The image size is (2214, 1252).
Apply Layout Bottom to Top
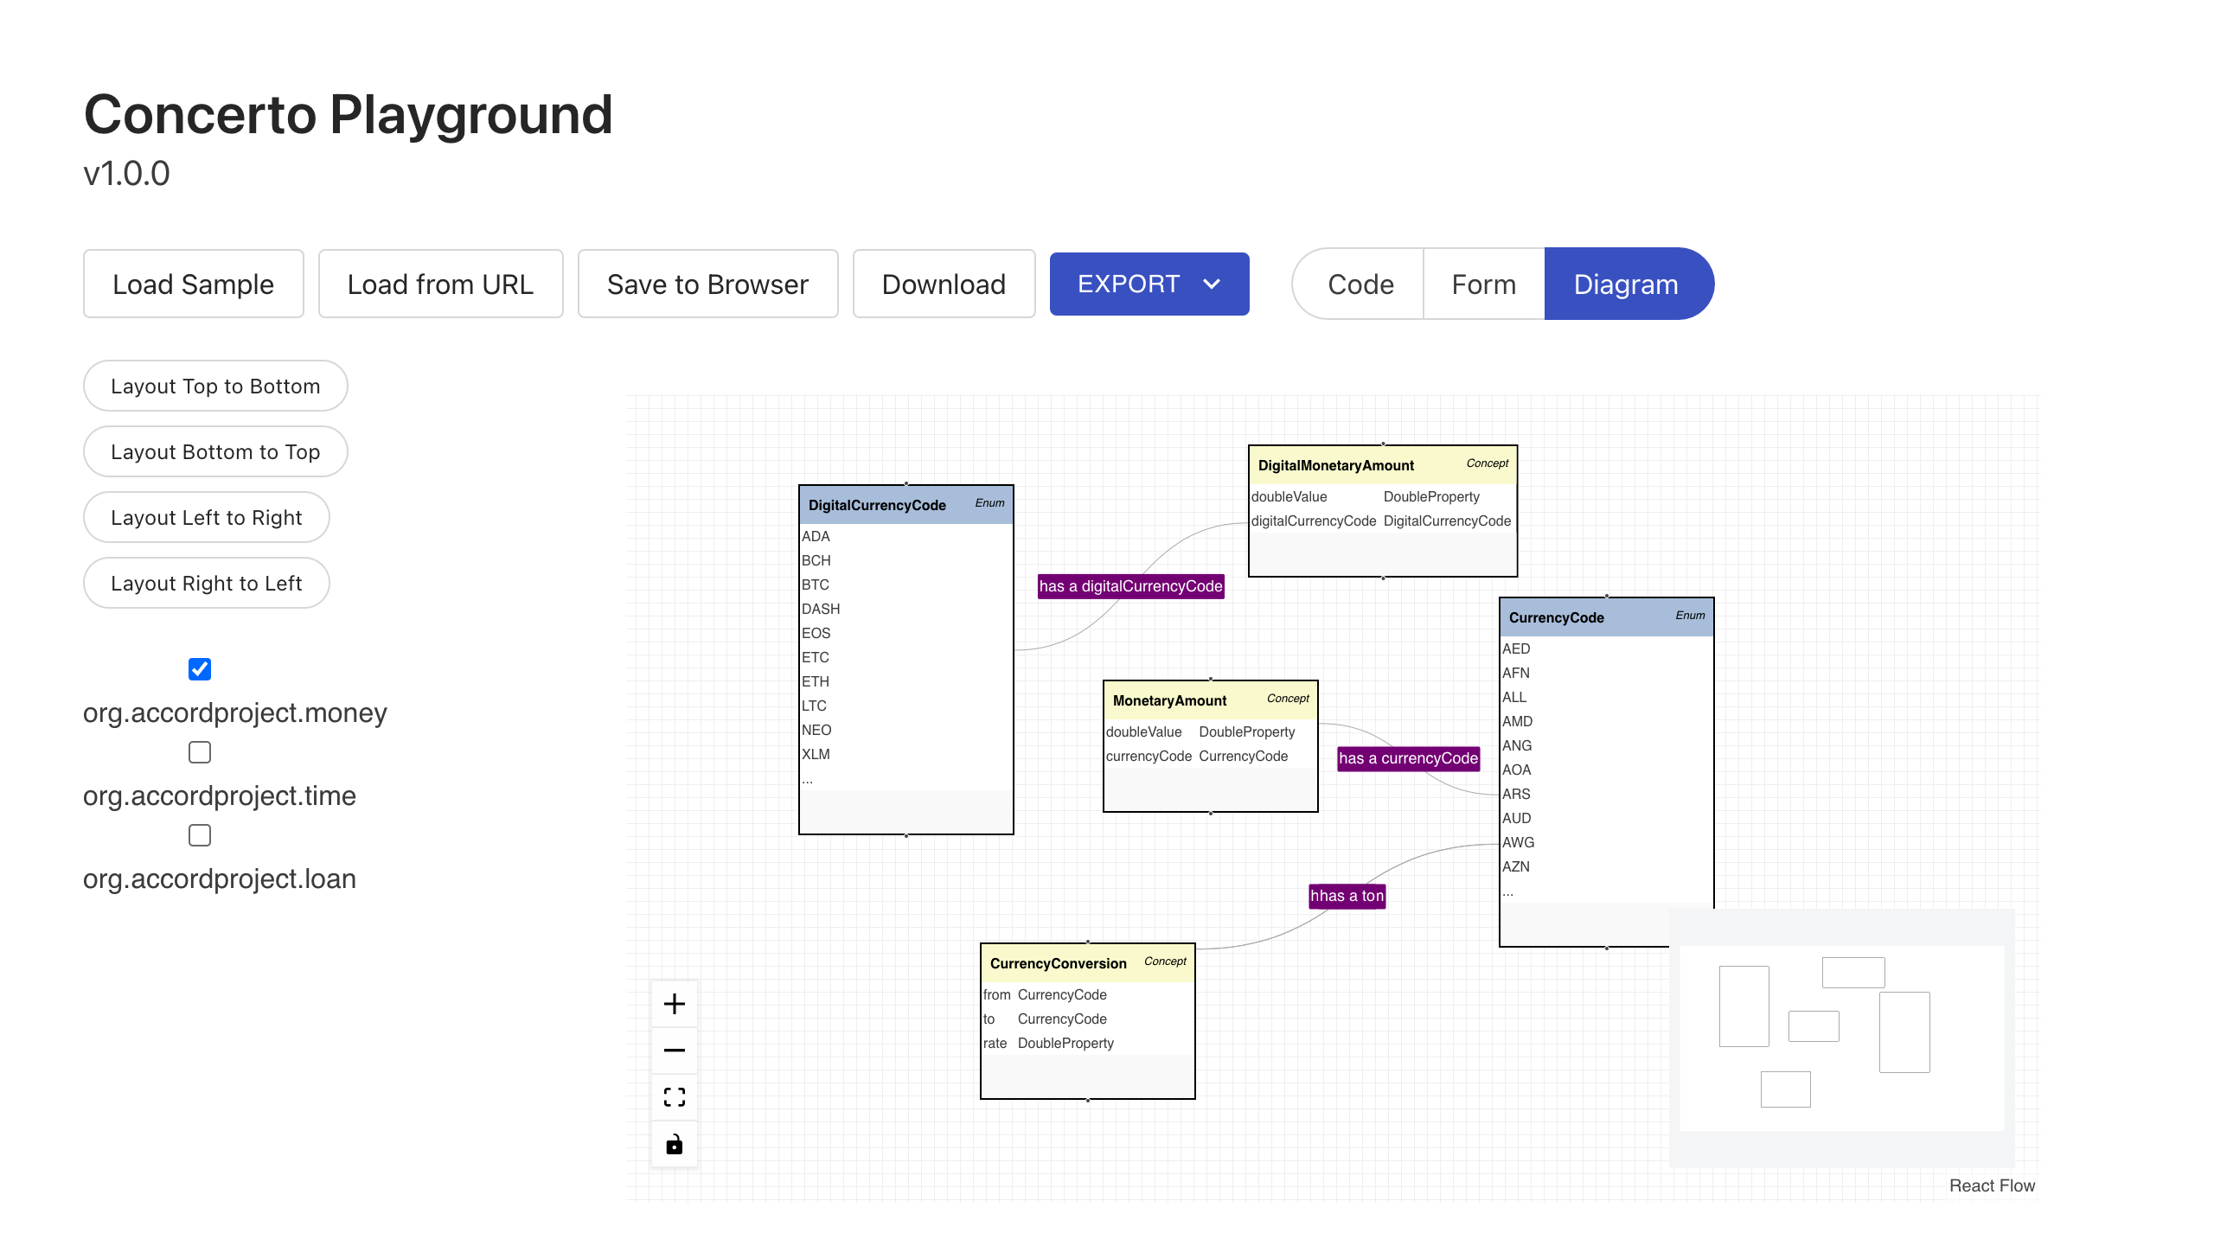215,451
